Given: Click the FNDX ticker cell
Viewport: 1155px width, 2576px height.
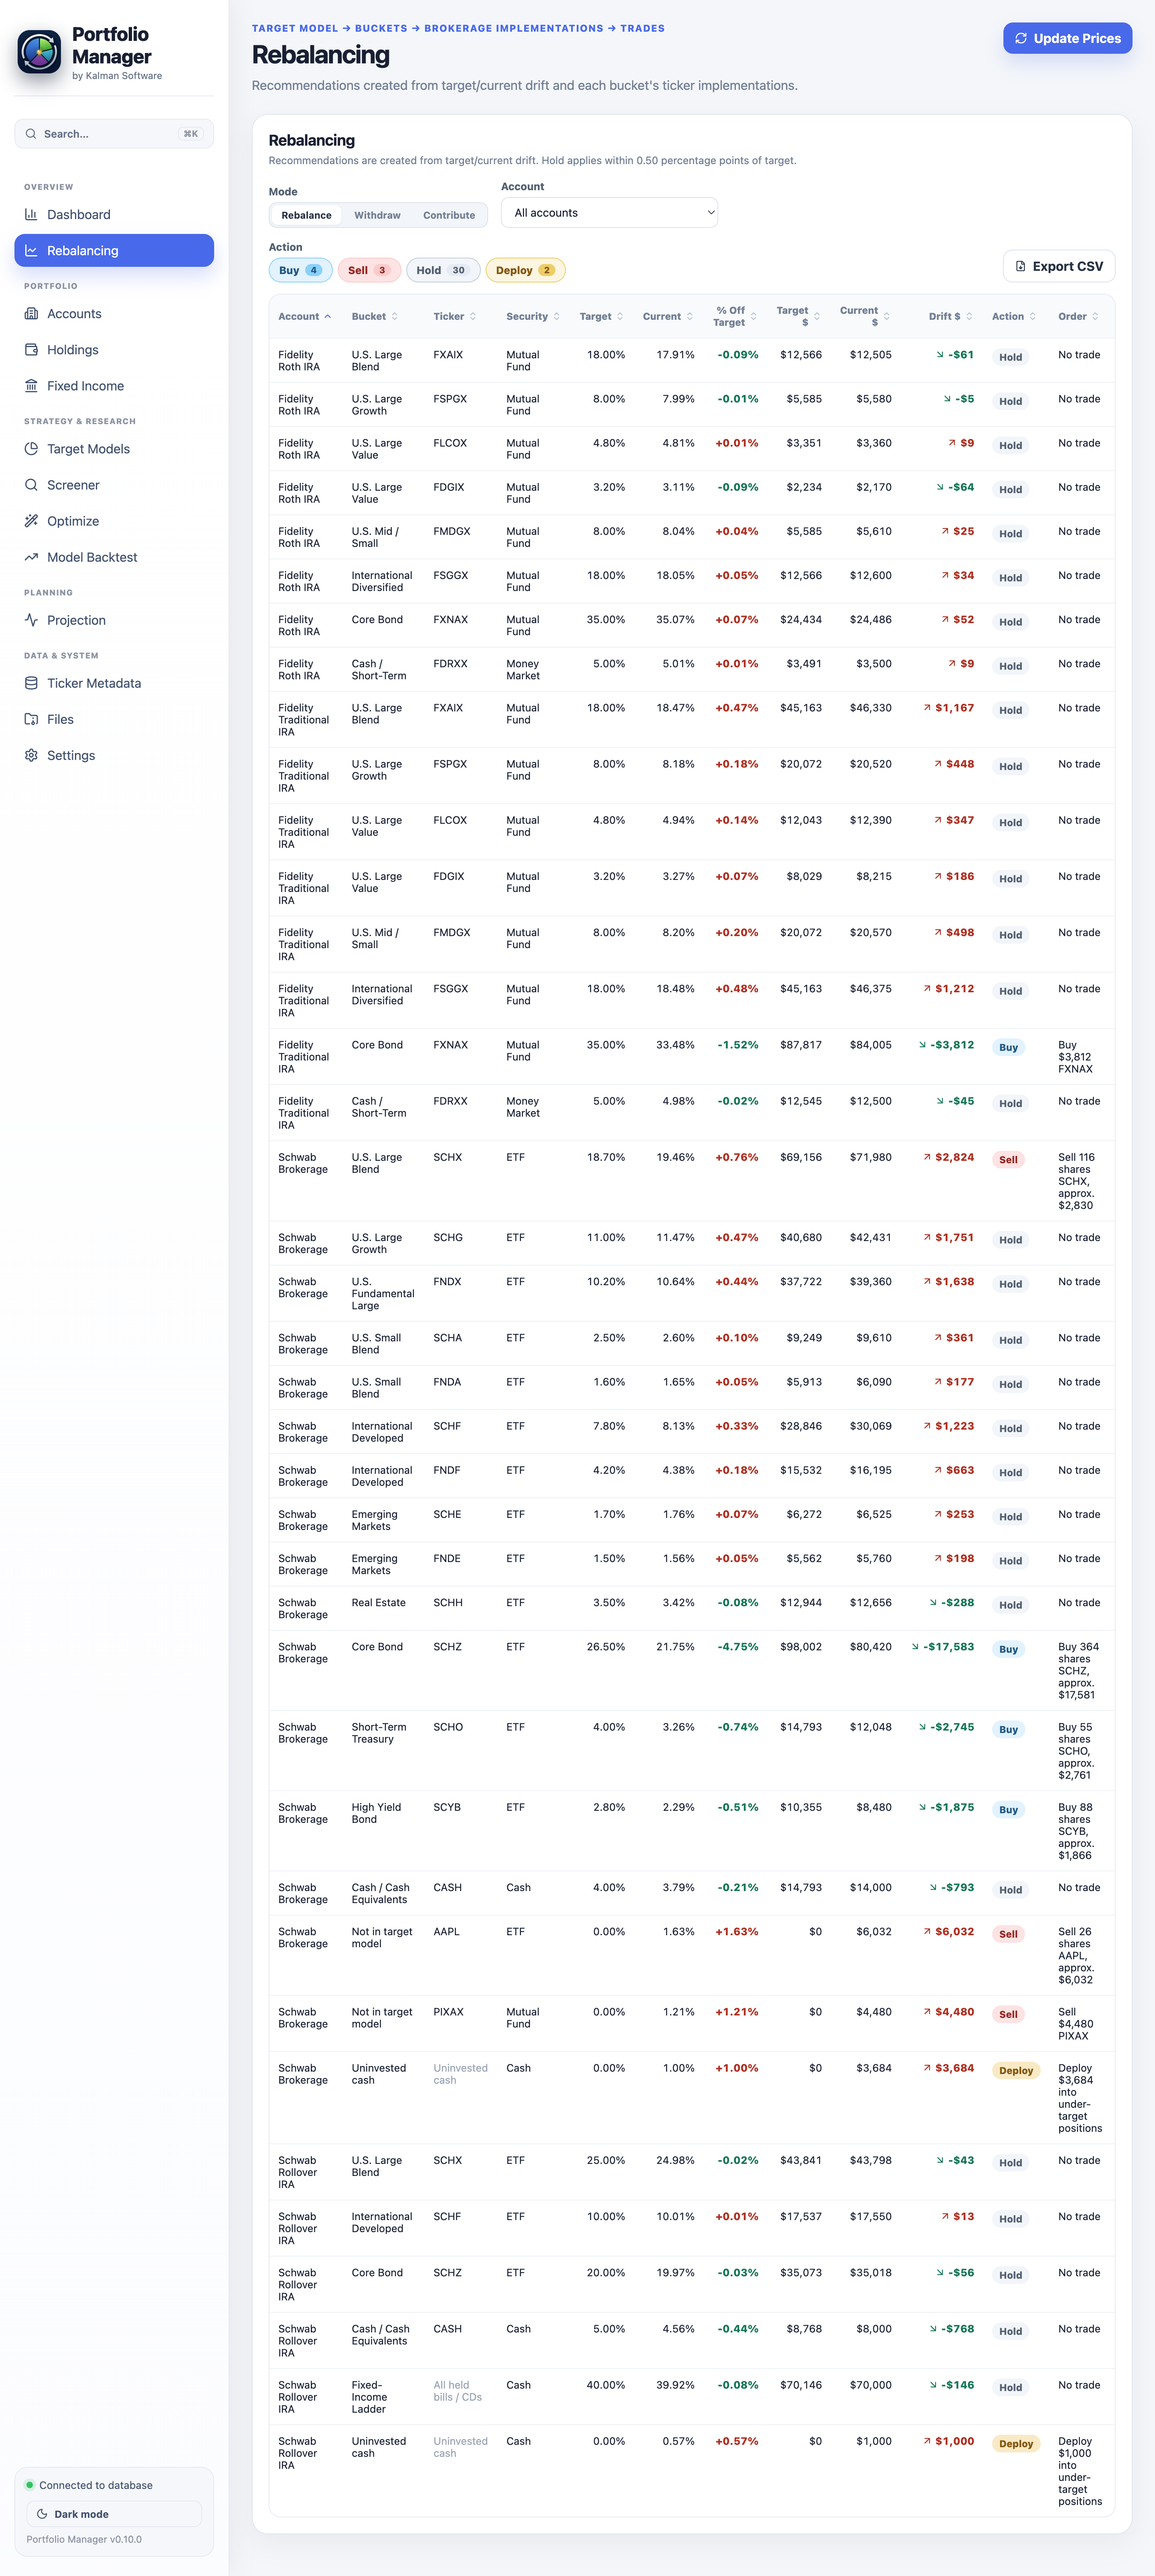Looking at the screenshot, I should point(447,1281).
